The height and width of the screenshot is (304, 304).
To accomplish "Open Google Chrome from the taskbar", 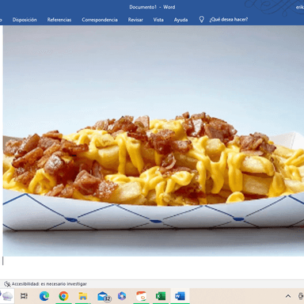I will [x=63, y=296].
